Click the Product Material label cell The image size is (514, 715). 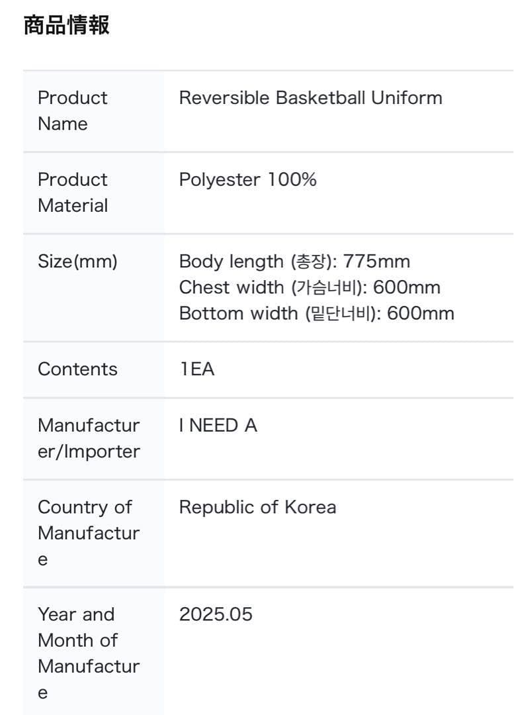click(x=73, y=193)
